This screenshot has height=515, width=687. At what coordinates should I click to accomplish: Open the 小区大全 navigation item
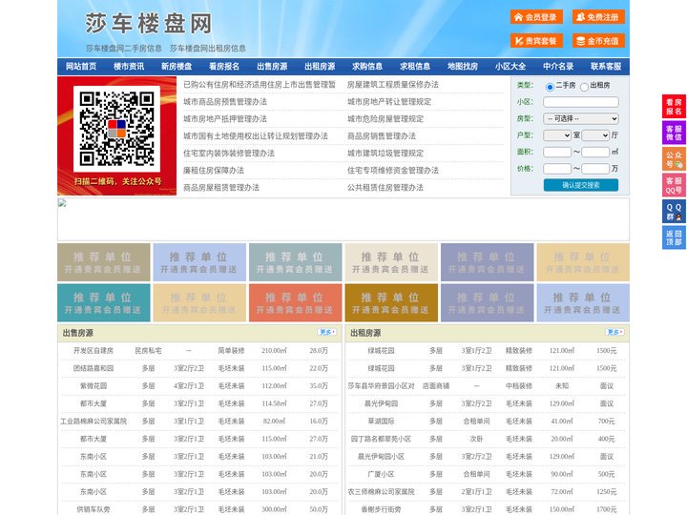510,67
